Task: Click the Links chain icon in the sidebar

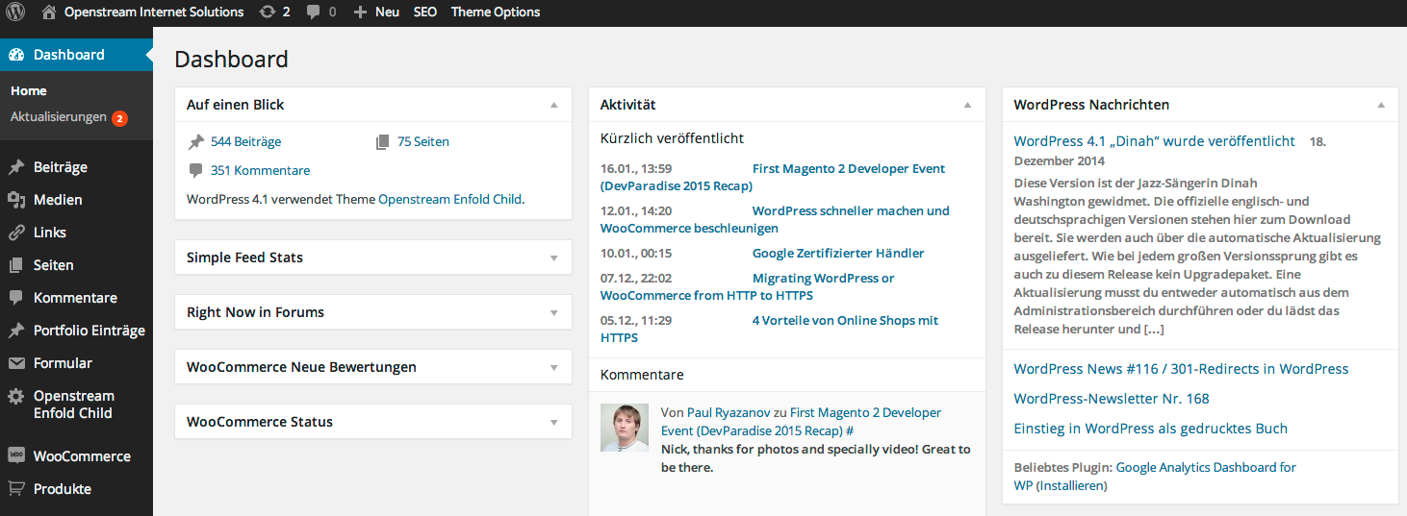Action: point(16,233)
